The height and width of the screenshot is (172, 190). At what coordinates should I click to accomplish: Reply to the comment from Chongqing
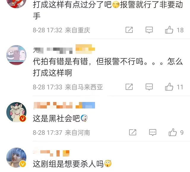point(149,30)
